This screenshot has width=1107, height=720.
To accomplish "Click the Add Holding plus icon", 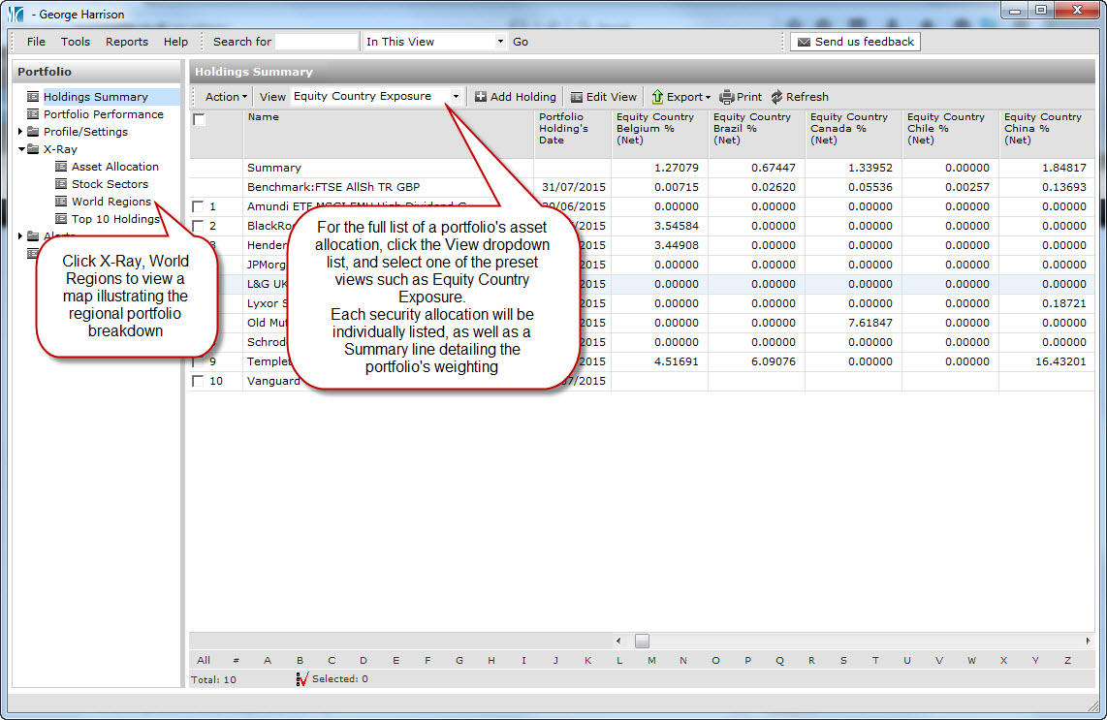I will (481, 97).
